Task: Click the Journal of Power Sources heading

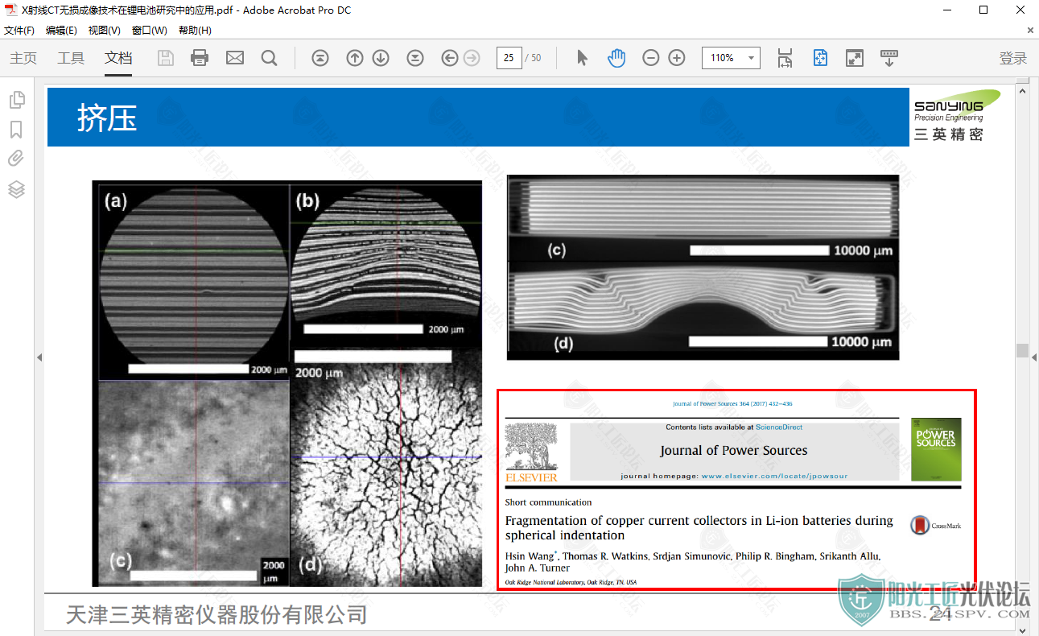Action: click(x=734, y=451)
